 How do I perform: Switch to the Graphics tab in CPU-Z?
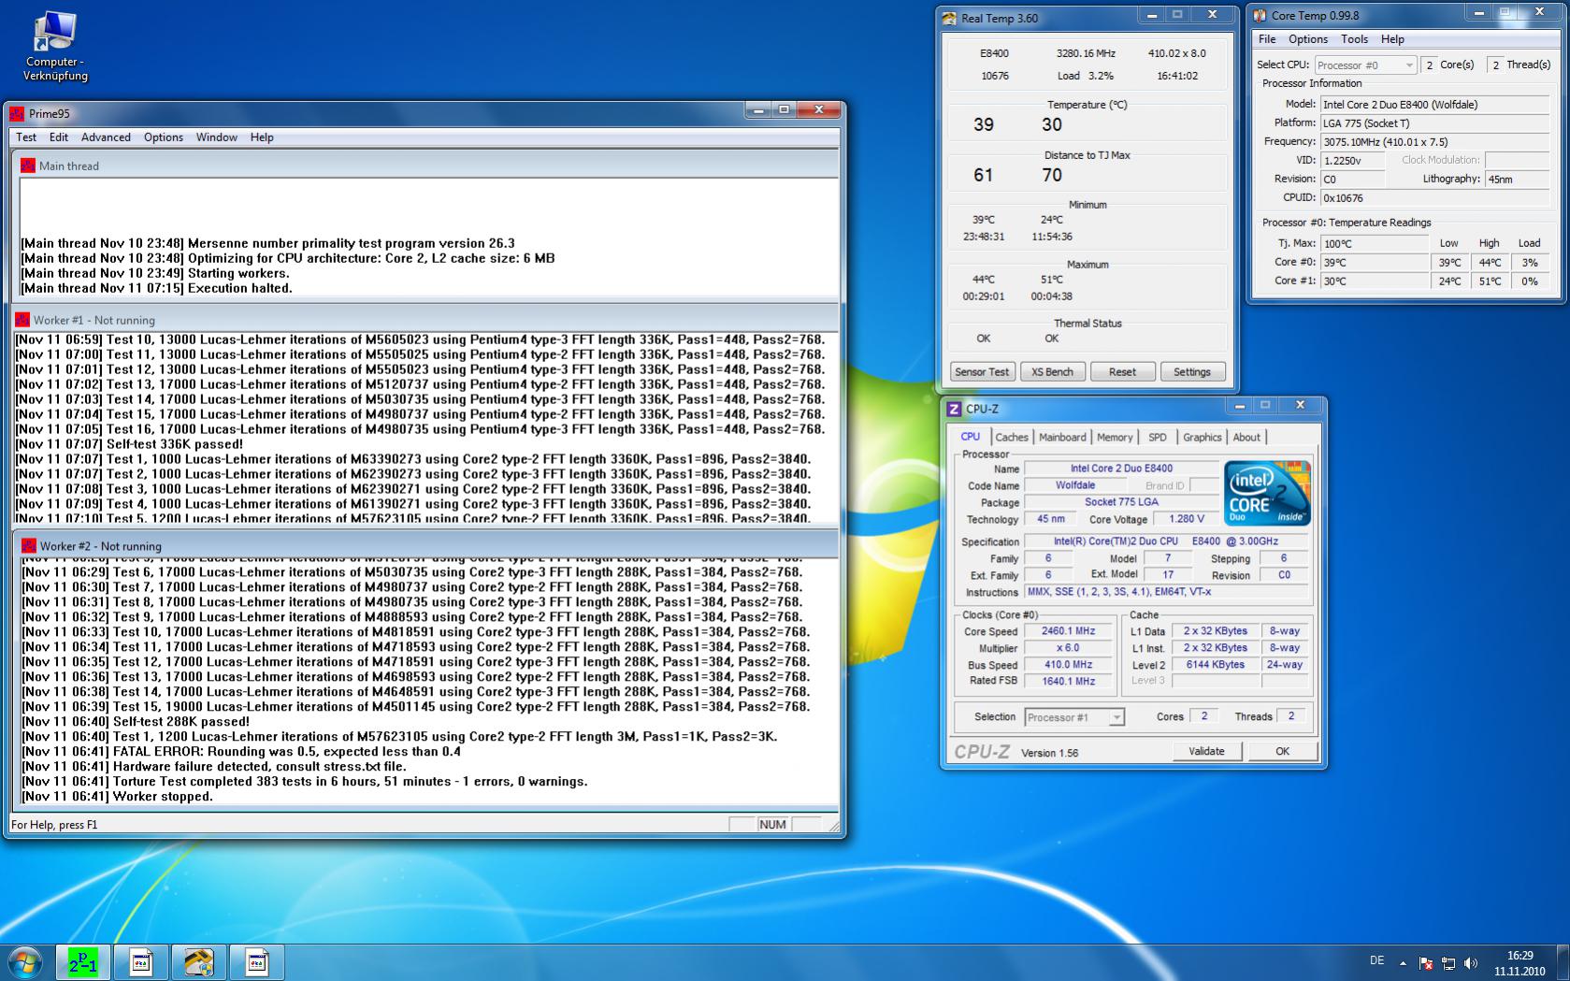pos(1203,437)
